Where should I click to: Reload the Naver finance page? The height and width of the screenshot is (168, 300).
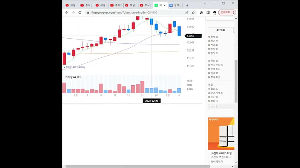tap(80, 12)
